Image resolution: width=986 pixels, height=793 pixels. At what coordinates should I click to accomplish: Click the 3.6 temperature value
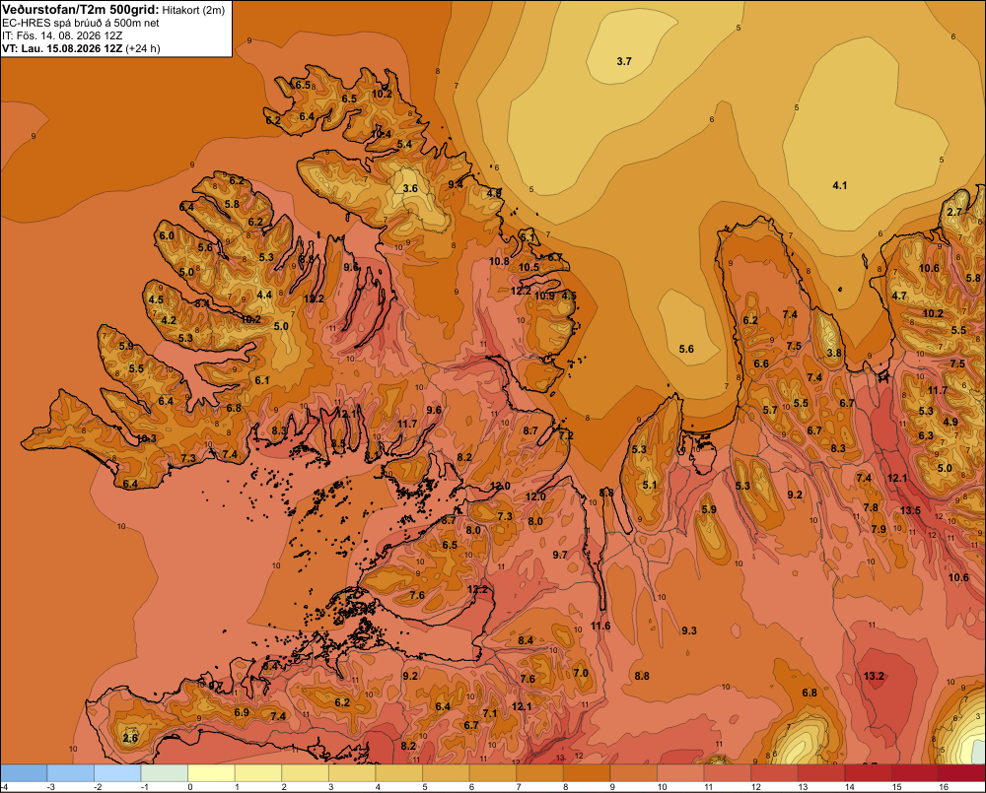(x=410, y=188)
